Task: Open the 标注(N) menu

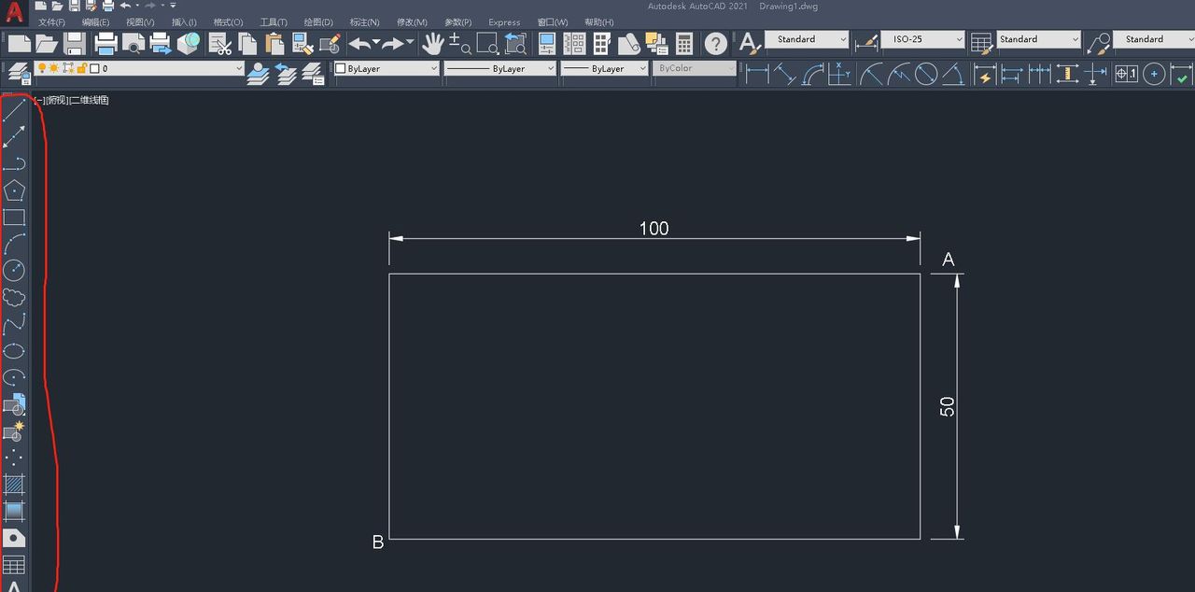Action: 364,22
